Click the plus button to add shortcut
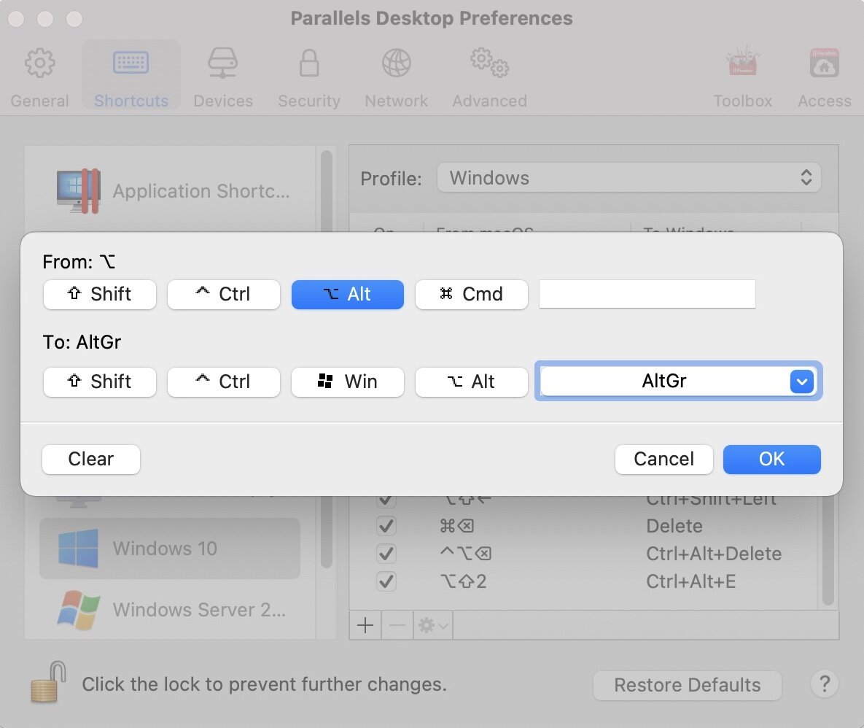This screenshot has width=864, height=728. point(365,625)
